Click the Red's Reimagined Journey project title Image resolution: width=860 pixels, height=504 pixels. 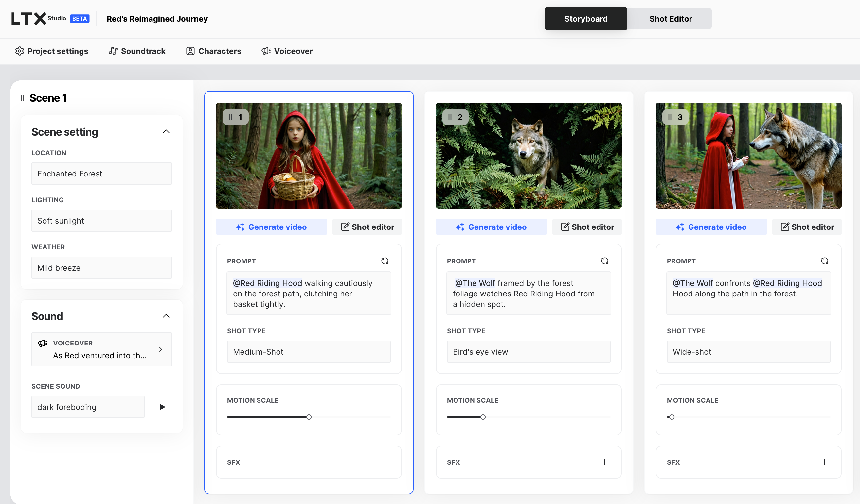point(157,19)
